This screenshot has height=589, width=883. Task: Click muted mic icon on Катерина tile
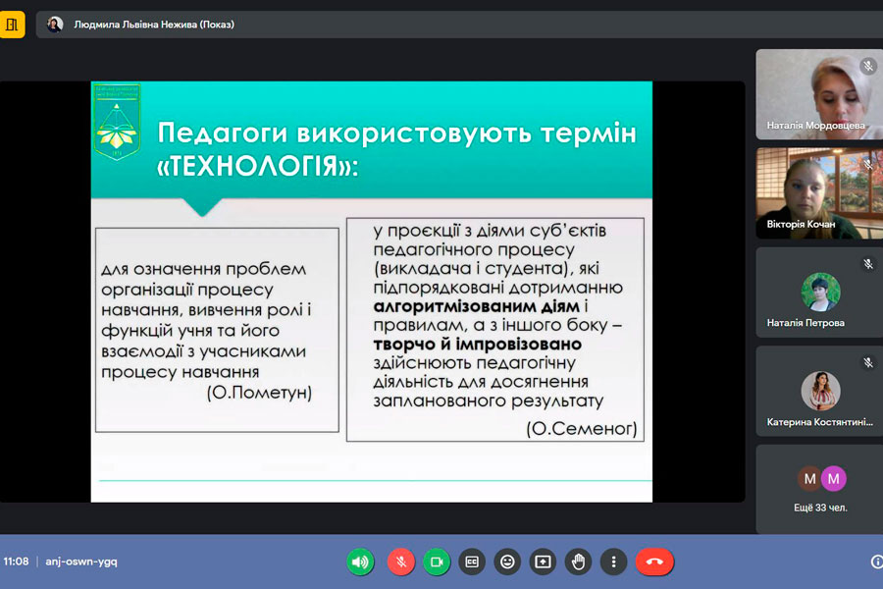point(868,362)
